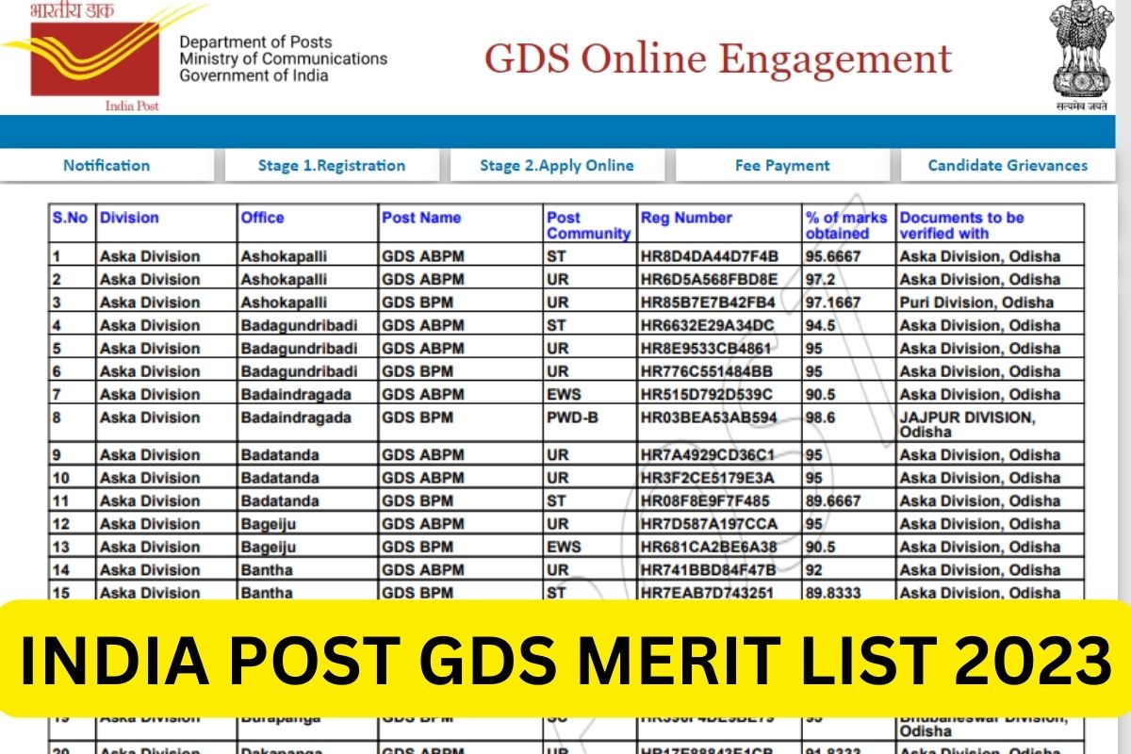This screenshot has height=754, width=1131.
Task: Select reg number HR7D587A197CCA
Action: coord(710,524)
